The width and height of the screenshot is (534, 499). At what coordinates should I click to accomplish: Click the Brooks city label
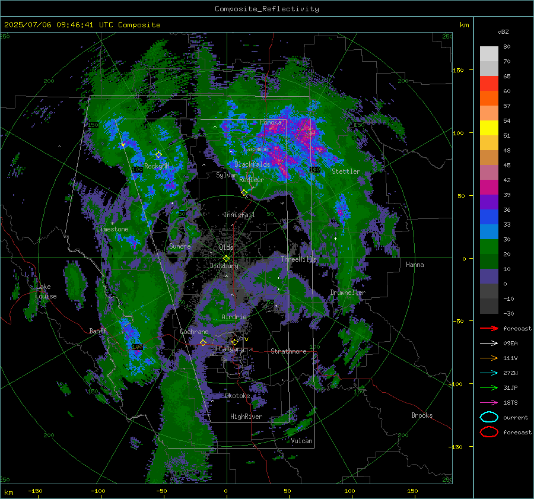(x=422, y=415)
